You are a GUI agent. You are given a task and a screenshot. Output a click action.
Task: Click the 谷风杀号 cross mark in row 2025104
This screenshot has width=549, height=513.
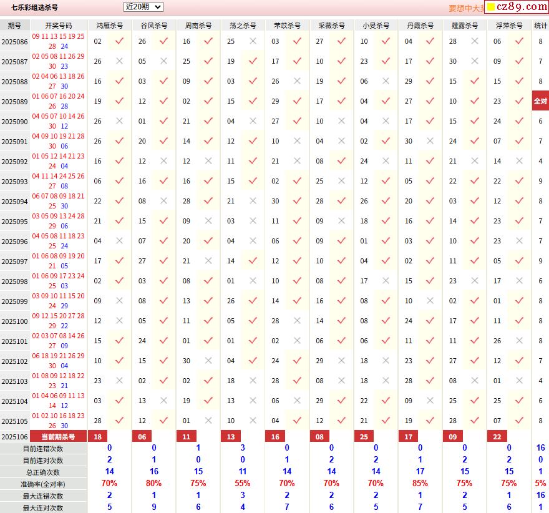(x=163, y=400)
